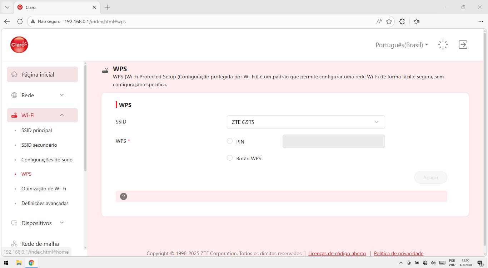This screenshot has width=488, height=268.
Task: Go to SSID principal menu item
Action: click(36, 130)
